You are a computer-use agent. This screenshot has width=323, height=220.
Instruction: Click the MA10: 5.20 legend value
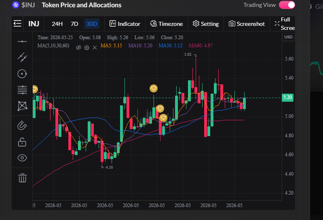pos(140,46)
